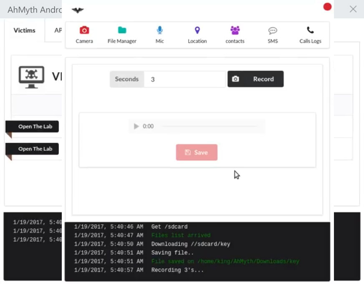364x284 pixels.
Task: Click the Record button label
Action: pos(263,79)
